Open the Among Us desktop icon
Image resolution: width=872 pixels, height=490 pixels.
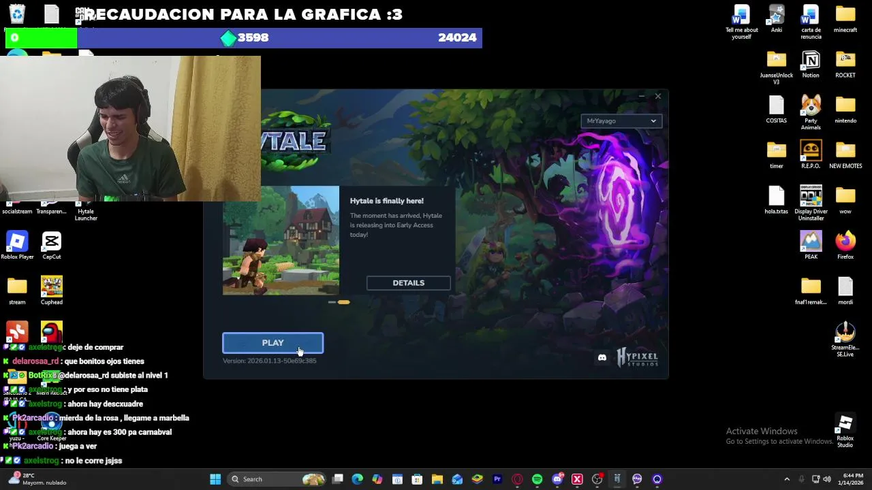tap(52, 331)
